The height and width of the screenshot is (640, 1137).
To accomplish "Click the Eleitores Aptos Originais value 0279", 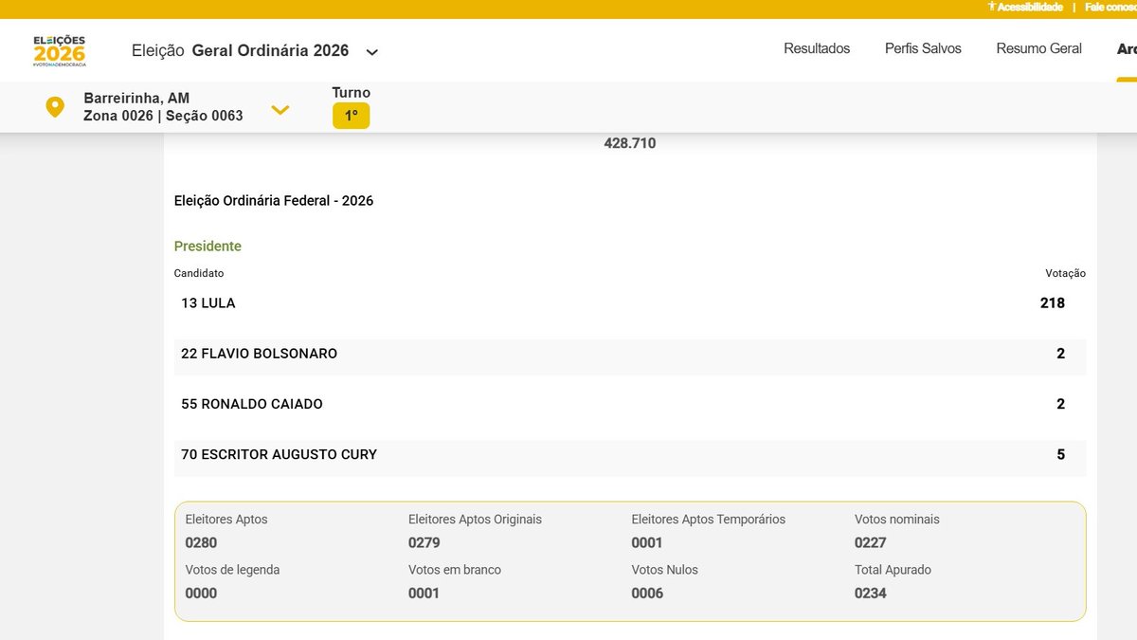I will click(424, 543).
